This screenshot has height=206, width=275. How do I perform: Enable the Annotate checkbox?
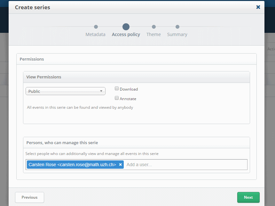[117, 98]
